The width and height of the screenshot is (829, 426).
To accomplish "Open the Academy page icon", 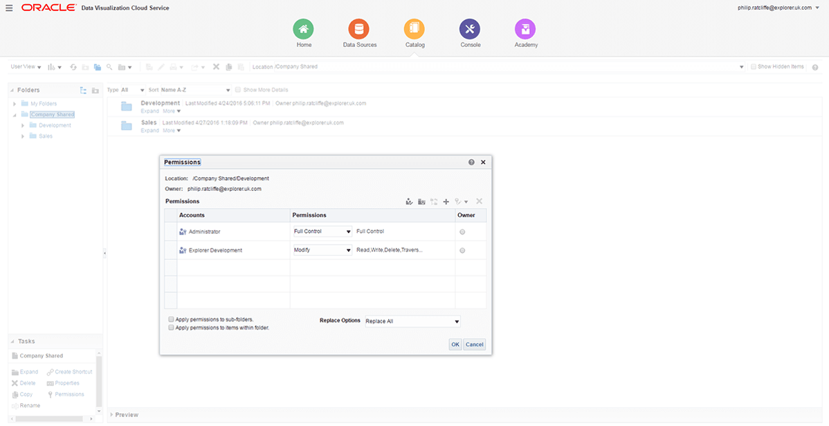I will tap(525, 30).
